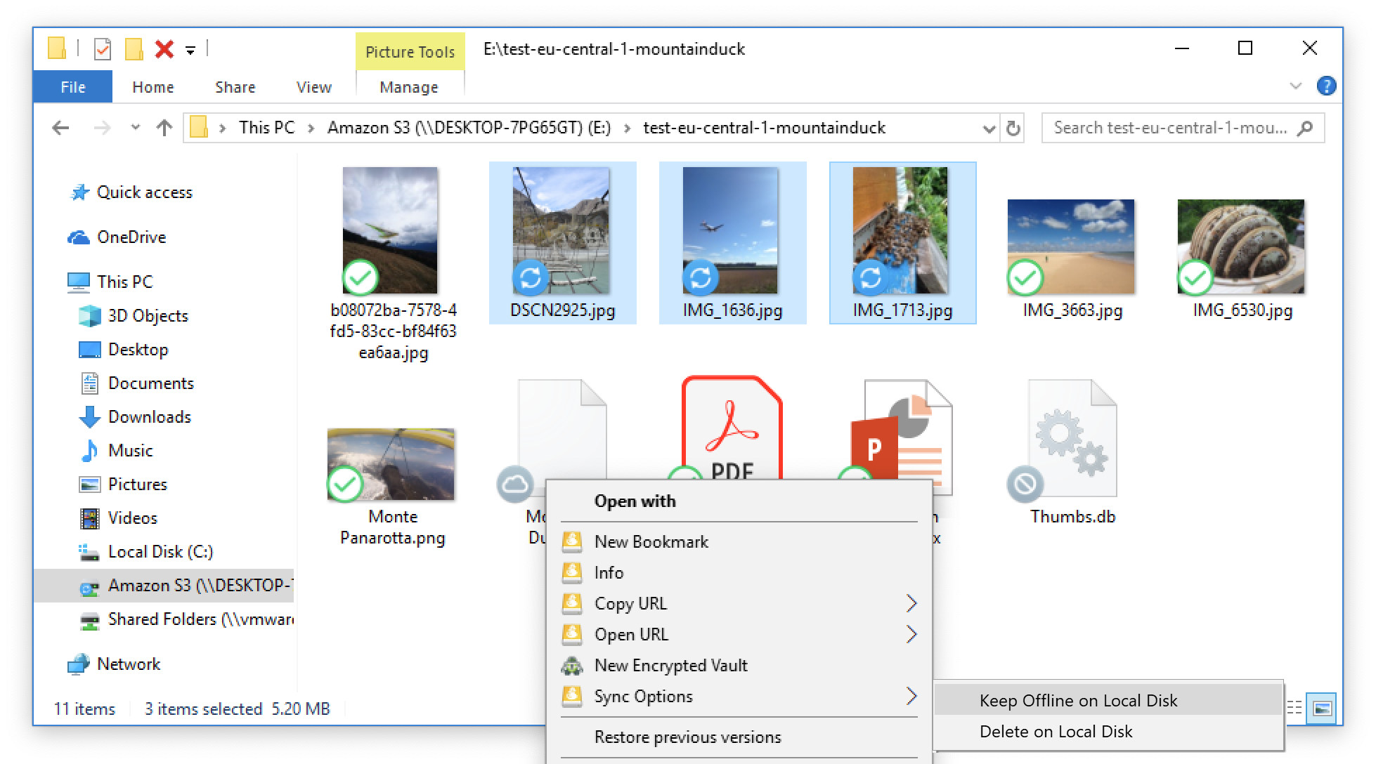The height and width of the screenshot is (764, 1376).
Task: Open the address bar history dropdown
Action: coord(989,129)
